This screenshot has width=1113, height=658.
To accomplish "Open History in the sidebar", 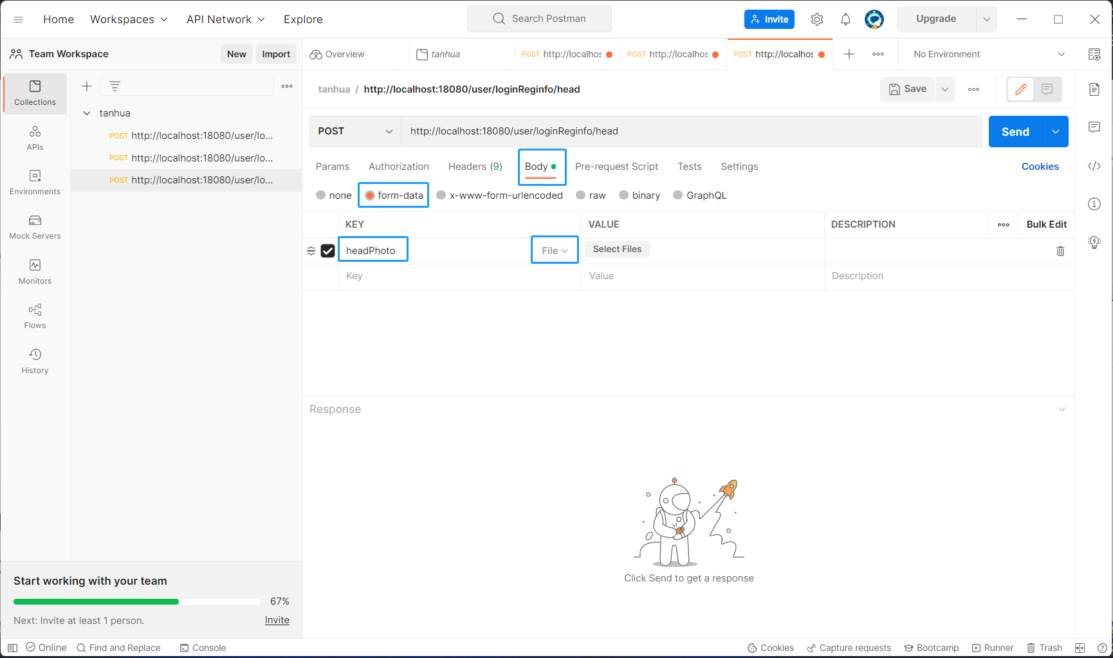I will click(x=35, y=361).
